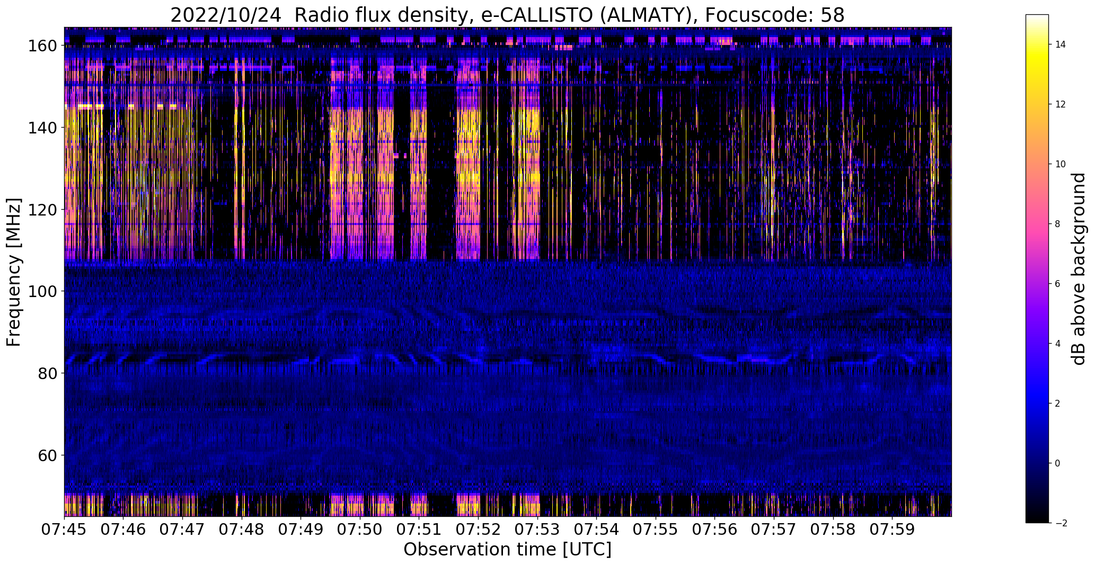Click the 07:50 time tick label
The image size is (1095, 565).
pos(360,529)
